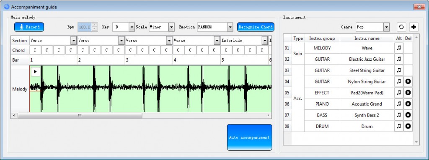The image size is (429, 160).
Task: Click bar 3 marker in Bar row
Action: point(149,60)
